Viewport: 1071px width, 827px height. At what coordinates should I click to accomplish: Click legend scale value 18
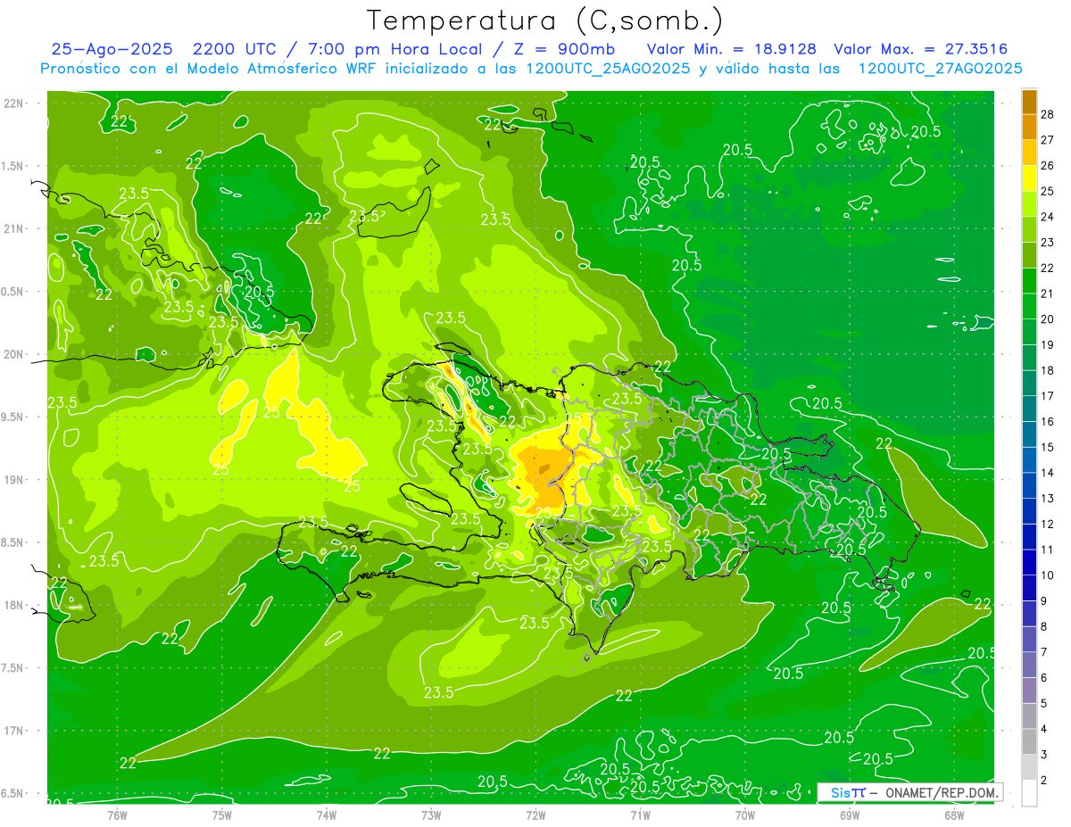click(x=1048, y=370)
